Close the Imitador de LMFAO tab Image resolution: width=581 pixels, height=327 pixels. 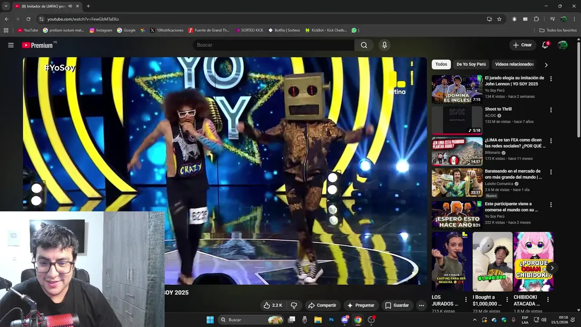77,6
